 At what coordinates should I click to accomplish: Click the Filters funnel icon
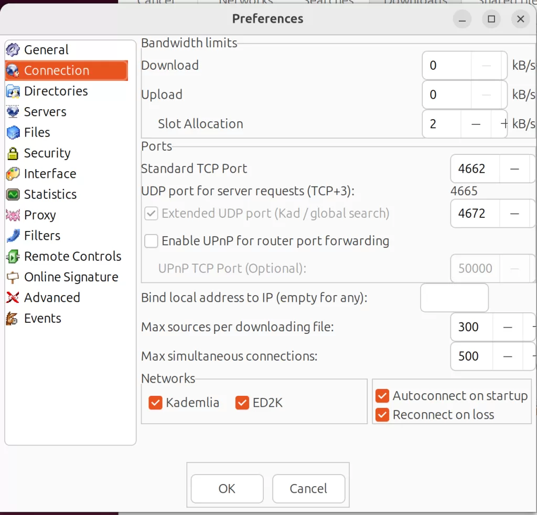(13, 236)
